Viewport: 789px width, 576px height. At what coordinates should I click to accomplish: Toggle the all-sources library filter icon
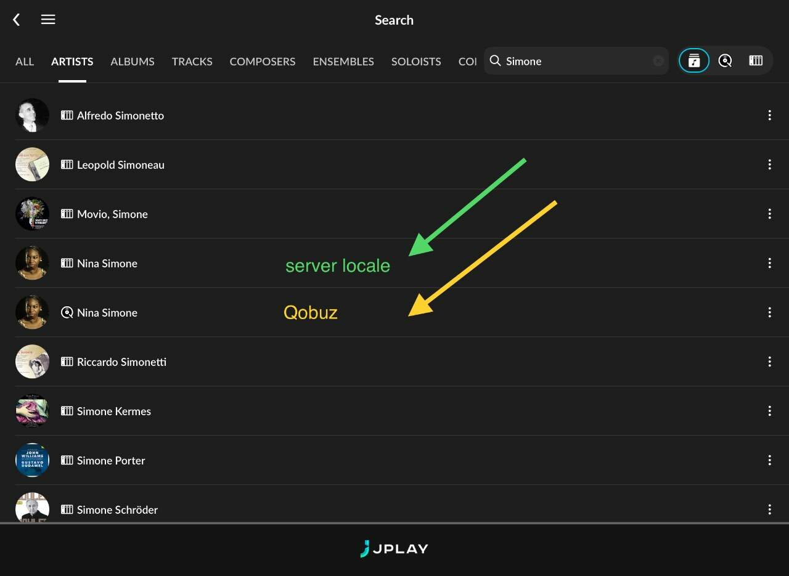tap(694, 61)
